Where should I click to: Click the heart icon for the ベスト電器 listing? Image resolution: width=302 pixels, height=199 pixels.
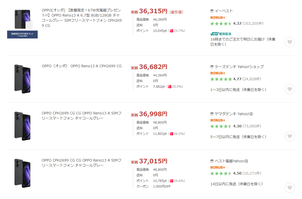[x=290, y=188]
